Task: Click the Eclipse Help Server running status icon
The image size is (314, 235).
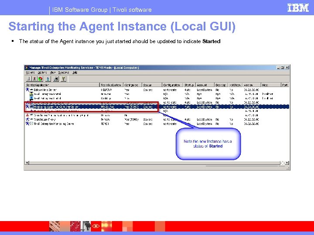Action: click(27, 90)
